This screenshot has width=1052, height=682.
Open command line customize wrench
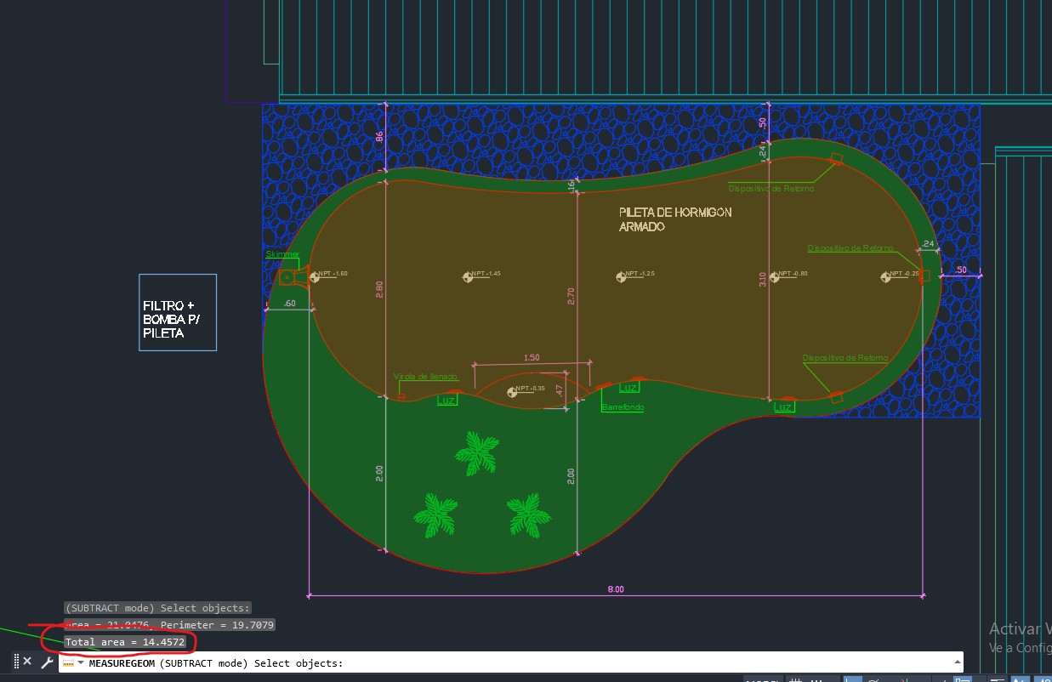47,662
